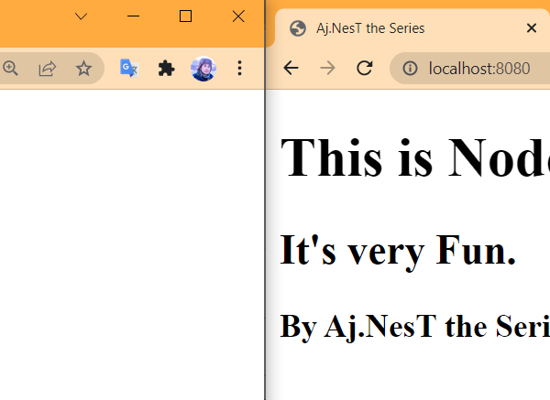Go back to the previous page

(x=291, y=68)
